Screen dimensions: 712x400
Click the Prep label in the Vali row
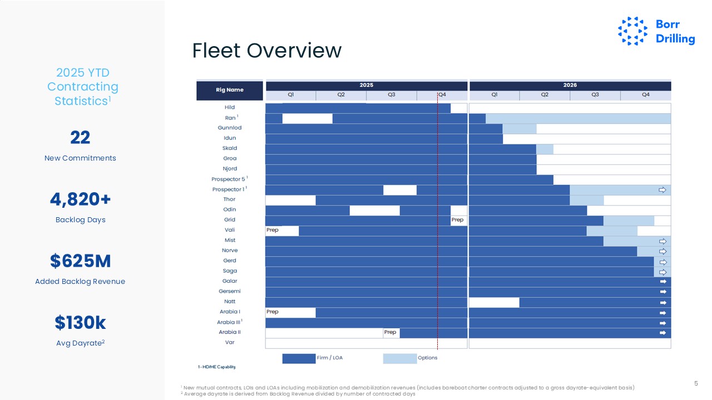[x=273, y=230]
